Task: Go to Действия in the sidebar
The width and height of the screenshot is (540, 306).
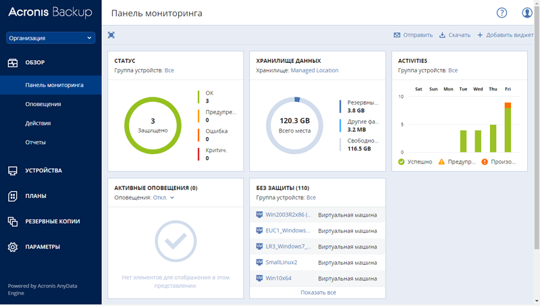Action: coord(38,123)
